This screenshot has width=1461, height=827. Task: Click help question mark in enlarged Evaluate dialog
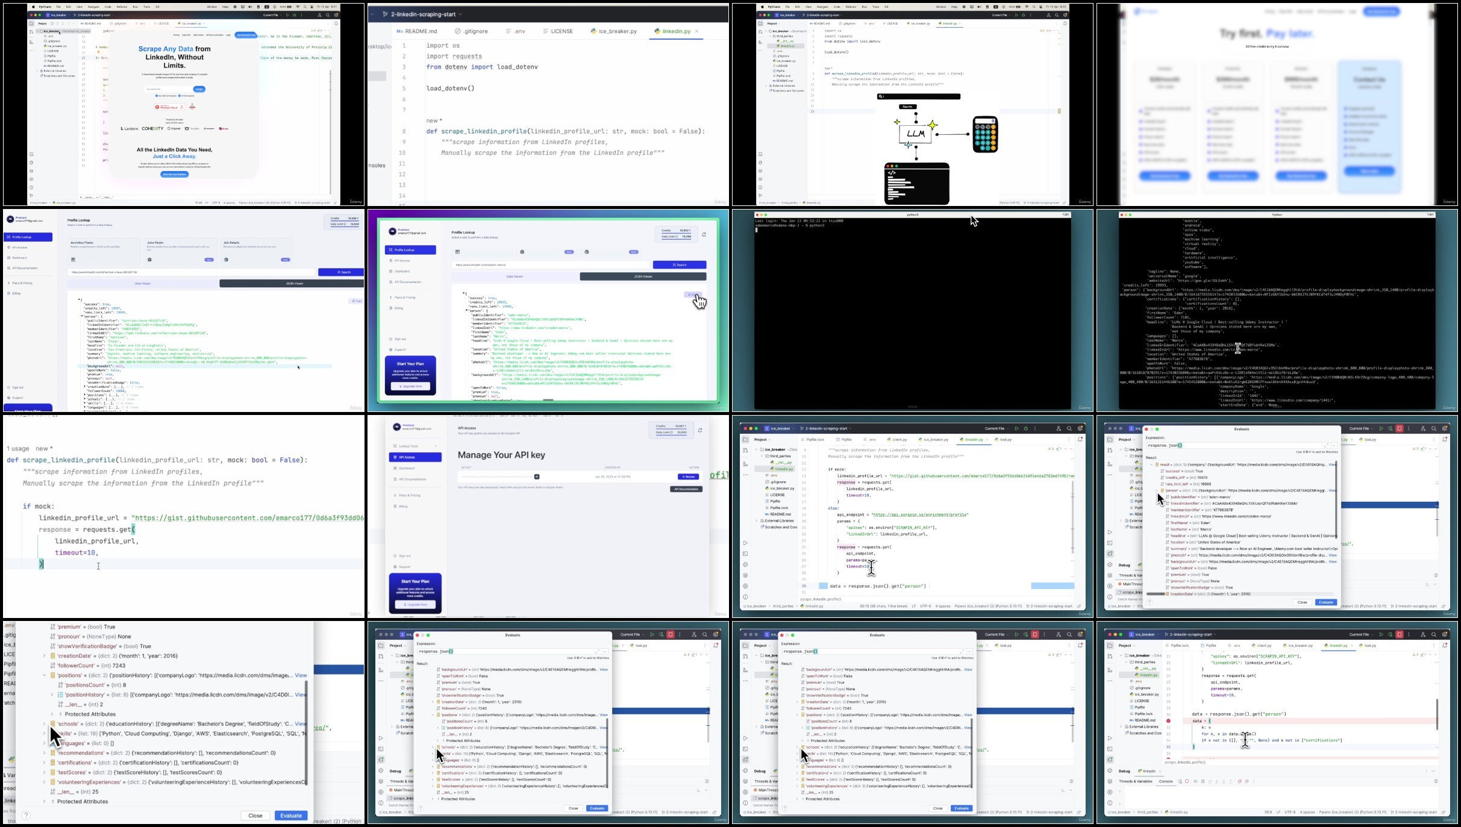pos(27,815)
